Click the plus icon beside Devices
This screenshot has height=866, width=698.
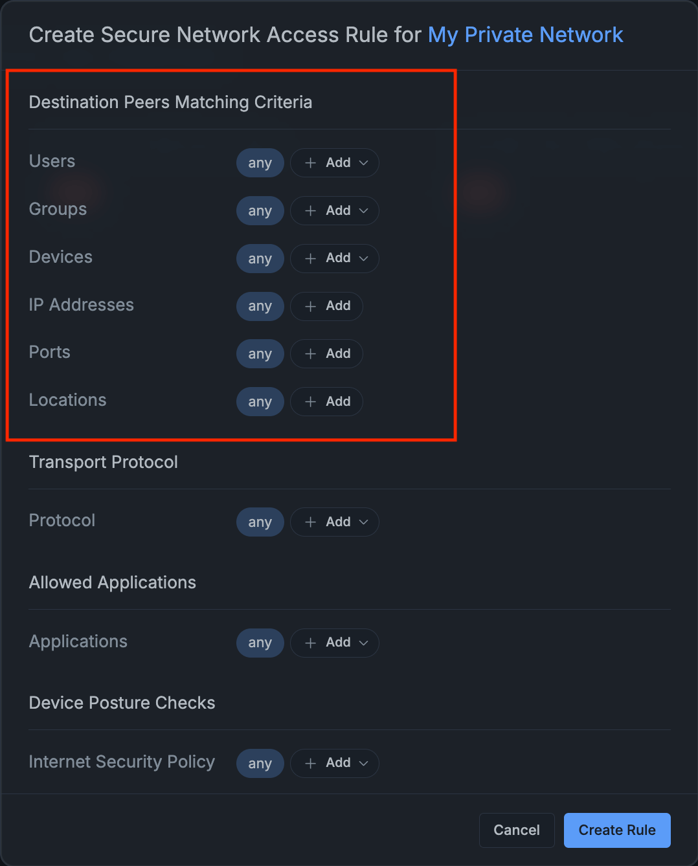(310, 258)
